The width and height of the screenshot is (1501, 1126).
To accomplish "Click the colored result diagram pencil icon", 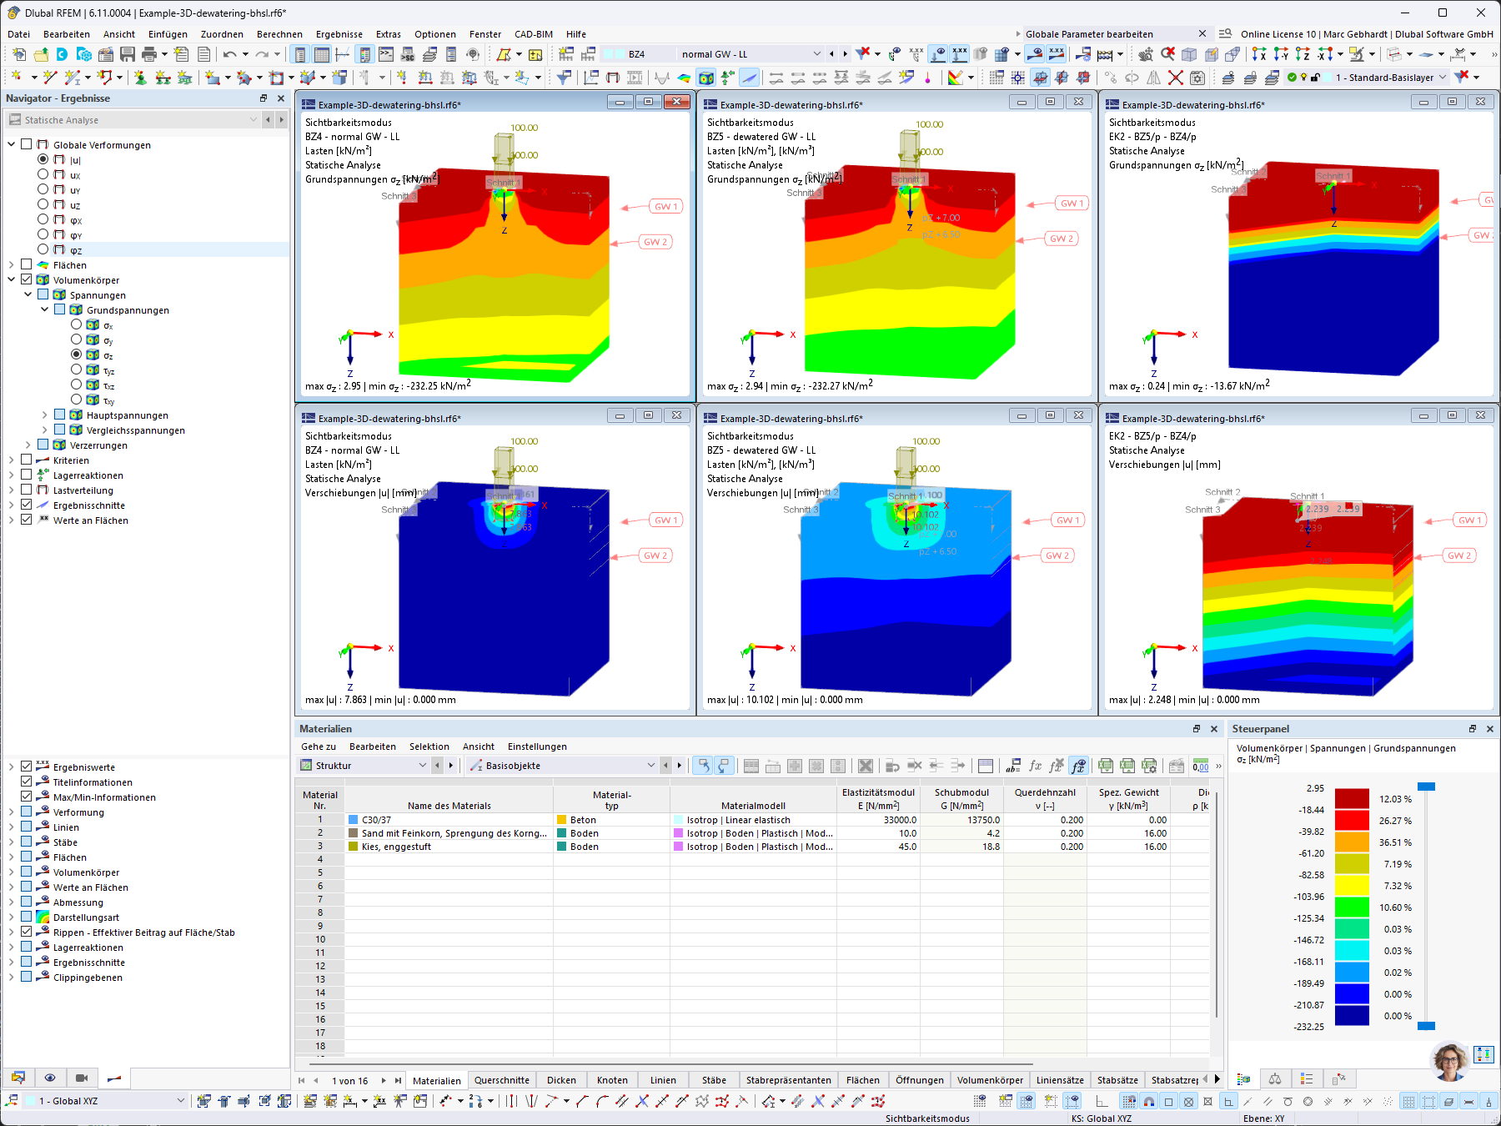I will [956, 78].
